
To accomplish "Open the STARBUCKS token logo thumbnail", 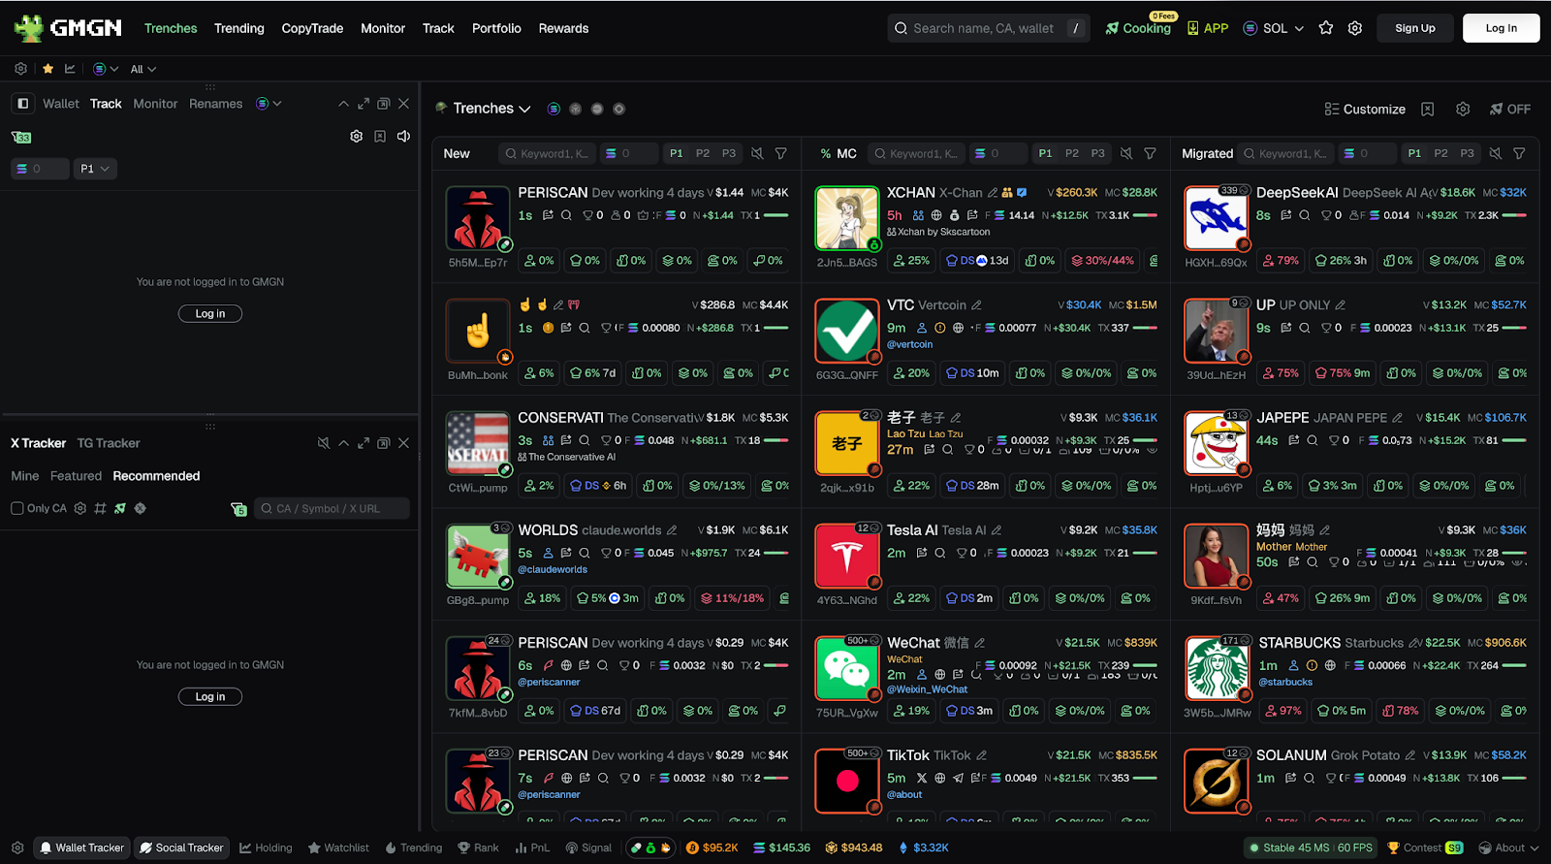I will [1217, 669].
